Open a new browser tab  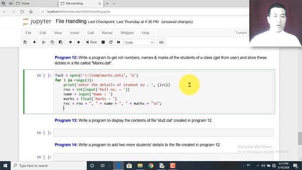click(x=107, y=3)
